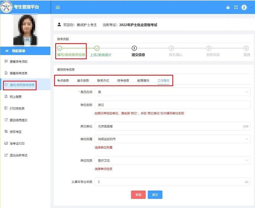Click the candidate profile photo
The image size is (255, 208).
25,30
